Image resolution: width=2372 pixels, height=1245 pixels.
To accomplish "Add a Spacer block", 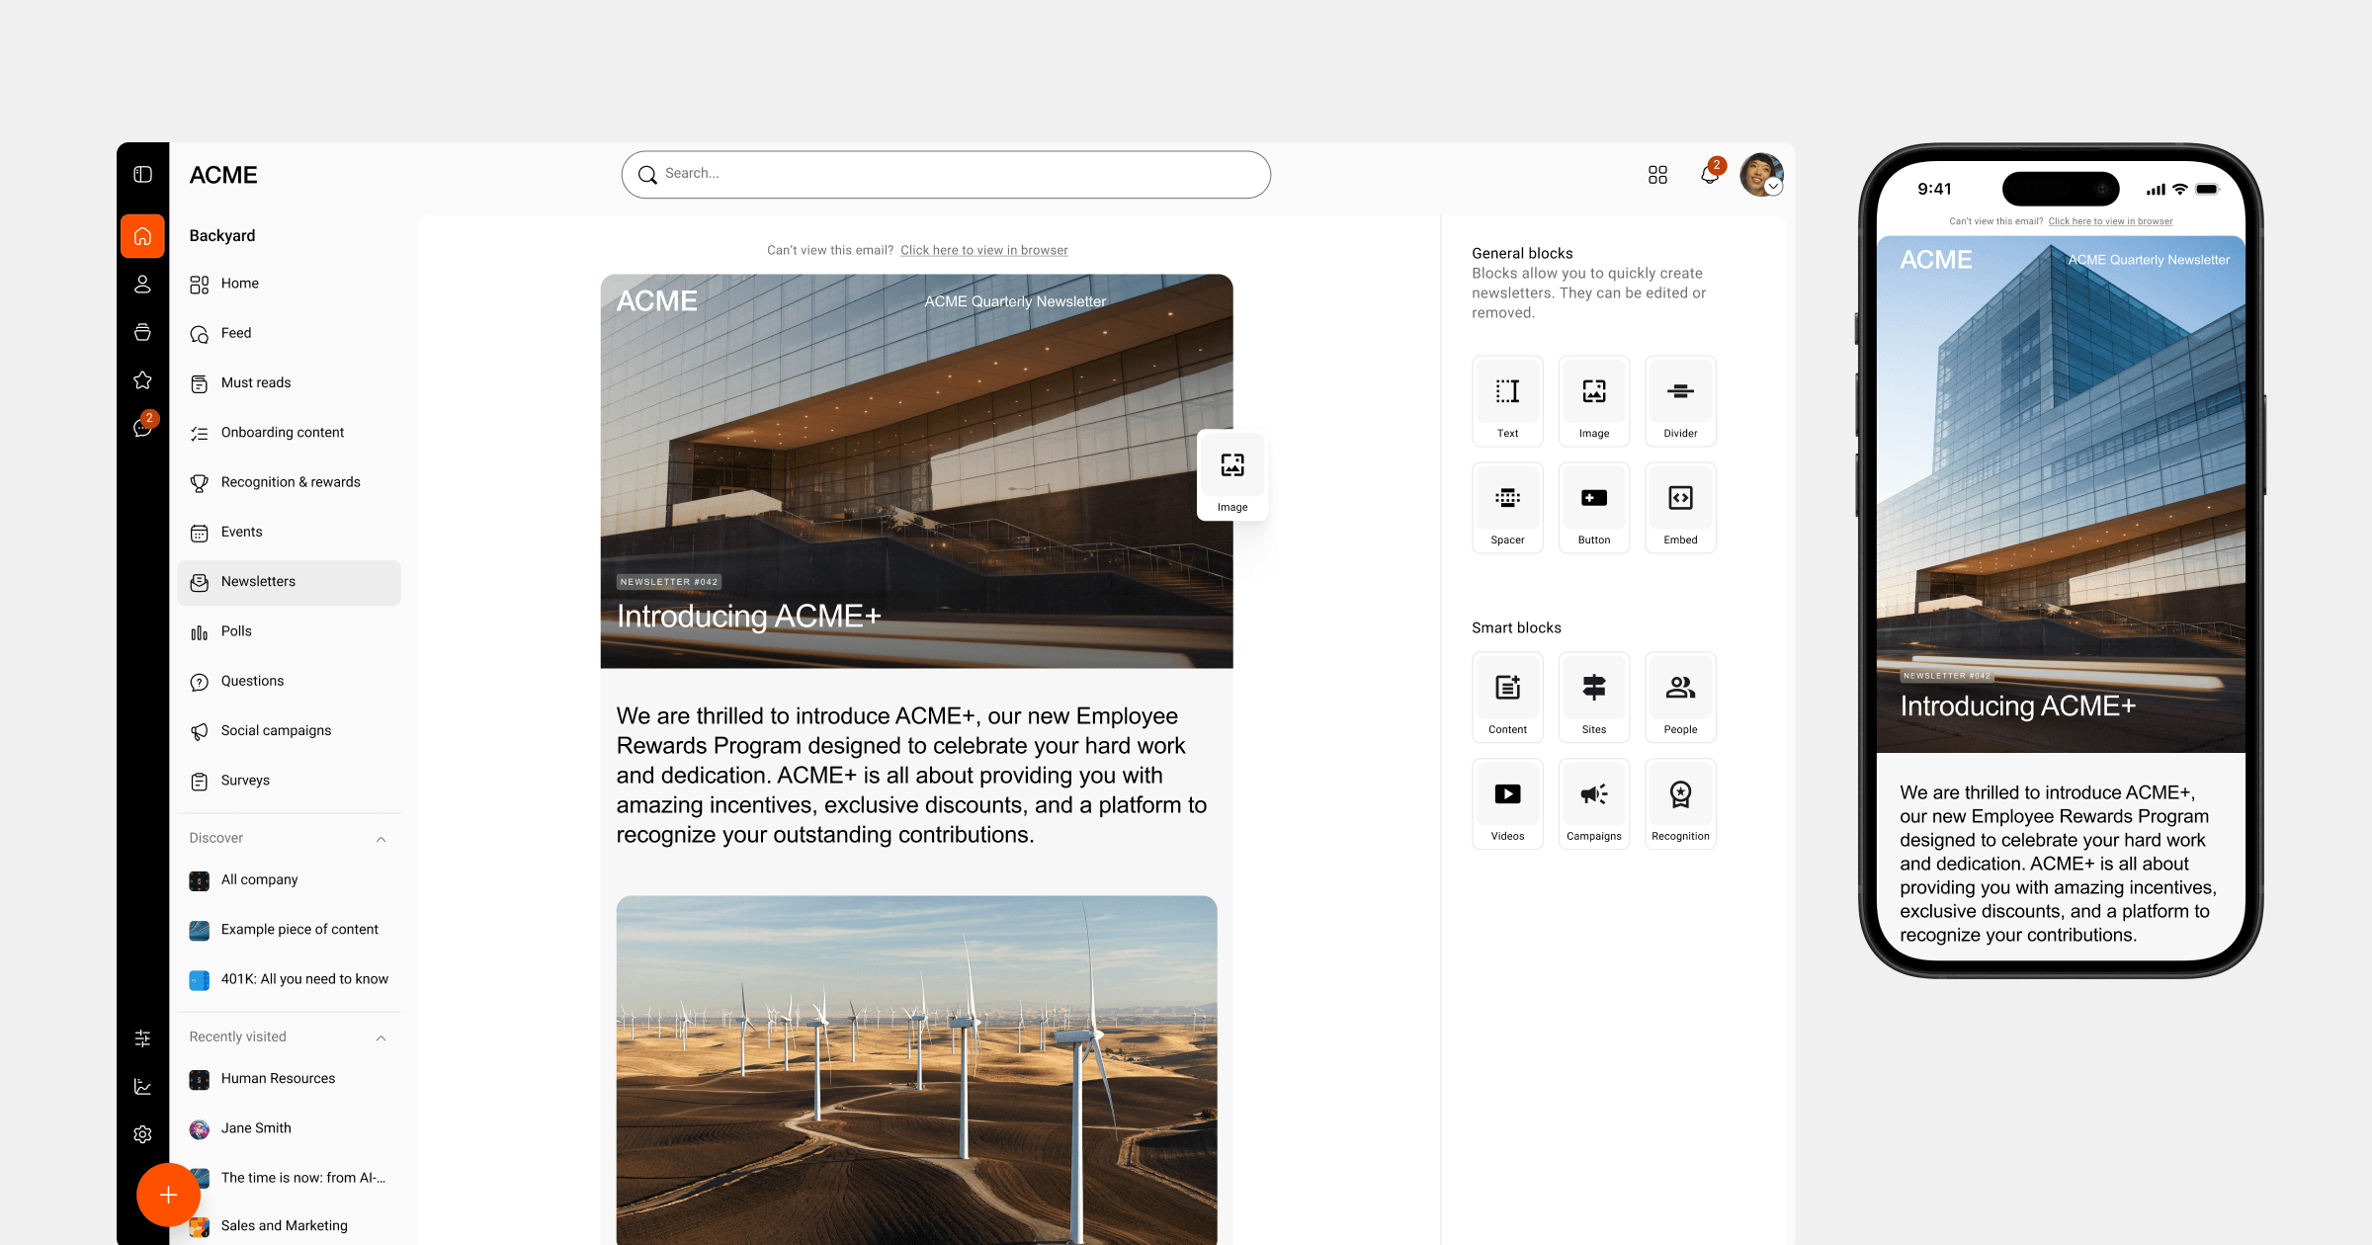I will coord(1507,508).
